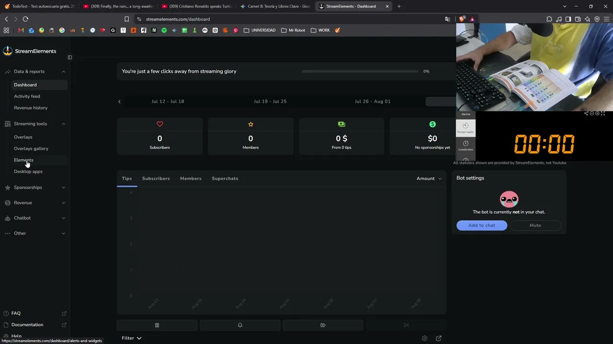Viewport: 613px width, 344px height.
Task: Click the green dollar sponsorships icon
Action: (x=432, y=124)
